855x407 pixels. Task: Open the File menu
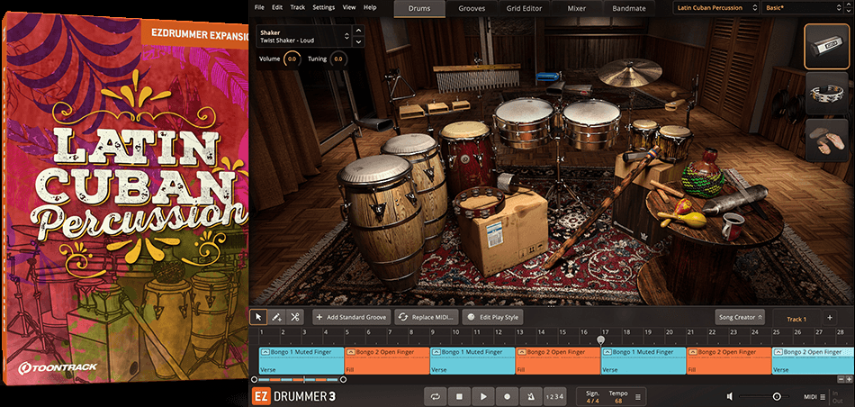point(259,7)
